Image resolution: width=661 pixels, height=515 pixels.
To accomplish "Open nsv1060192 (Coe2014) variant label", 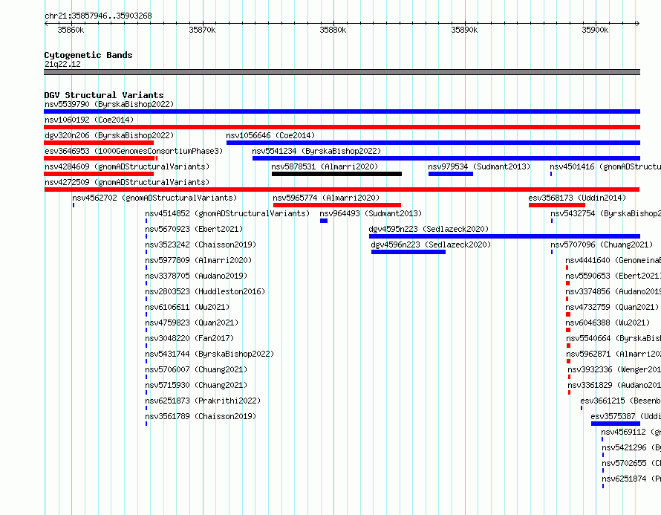I will point(89,120).
